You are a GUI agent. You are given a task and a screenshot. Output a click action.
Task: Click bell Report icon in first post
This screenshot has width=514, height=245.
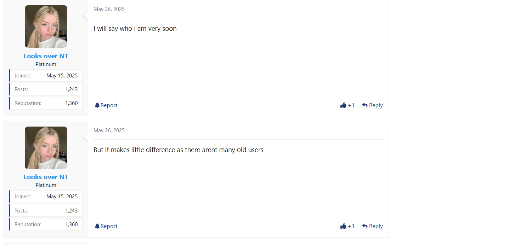click(97, 105)
